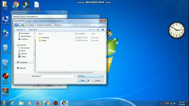Click the navigation pane vertical scrollbar
Image resolution: width=189 pixels, height=106 pixels.
coord(35,55)
